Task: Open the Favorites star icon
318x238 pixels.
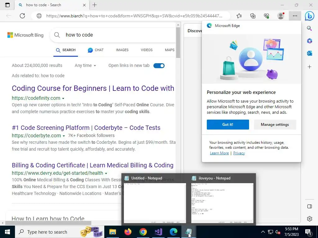Action: click(x=239, y=16)
